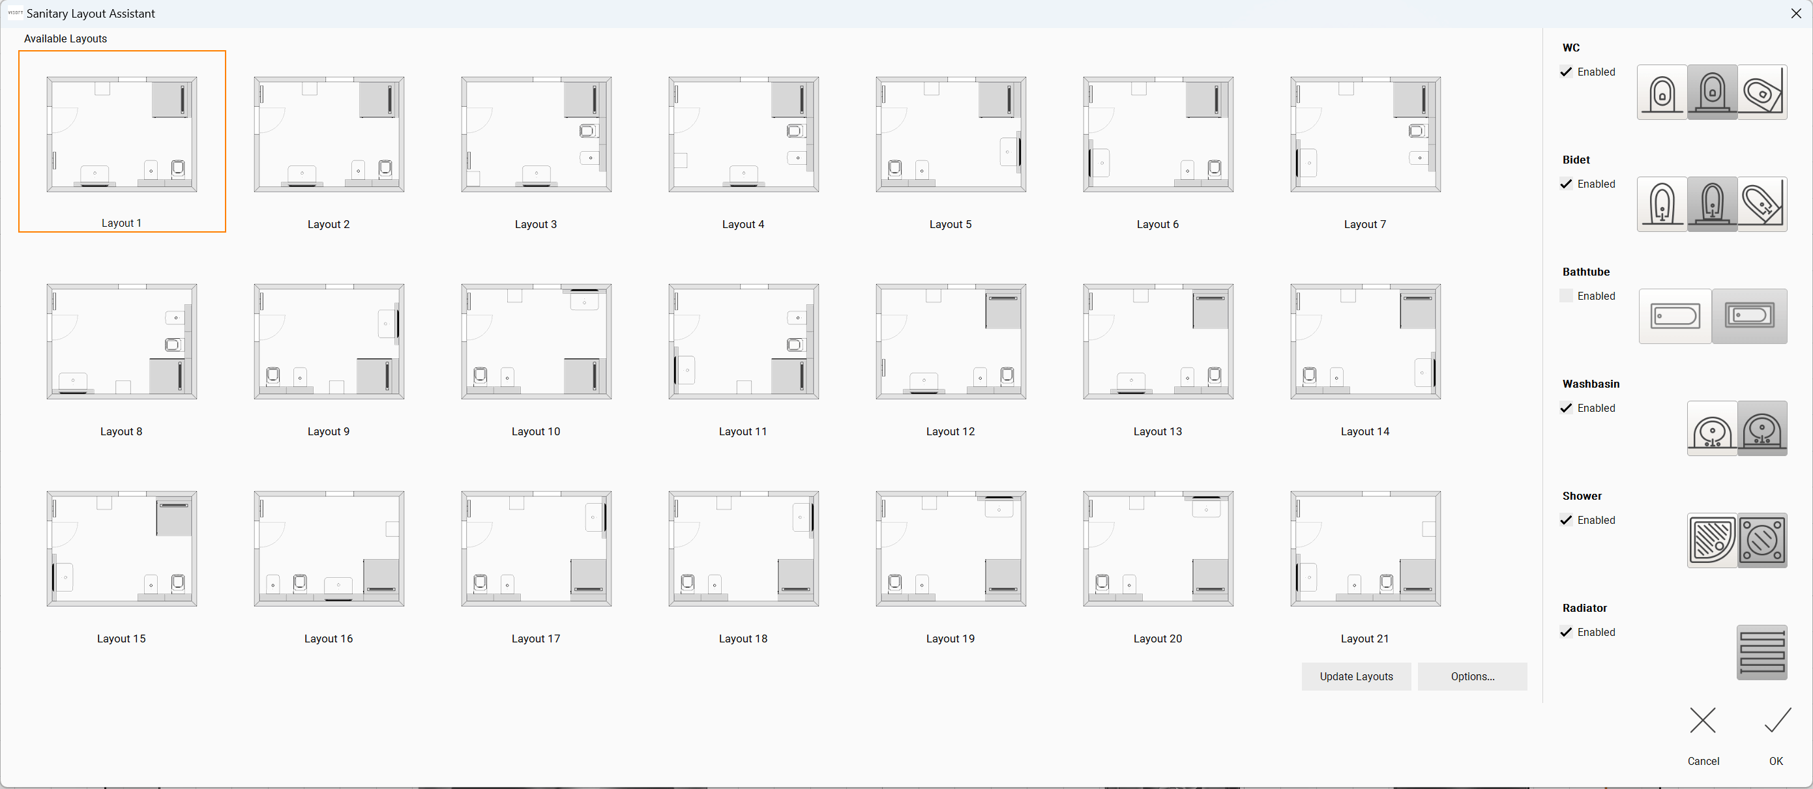Uncheck the Washbasin Enabled checkbox
The width and height of the screenshot is (1813, 789).
pyautogui.click(x=1566, y=408)
